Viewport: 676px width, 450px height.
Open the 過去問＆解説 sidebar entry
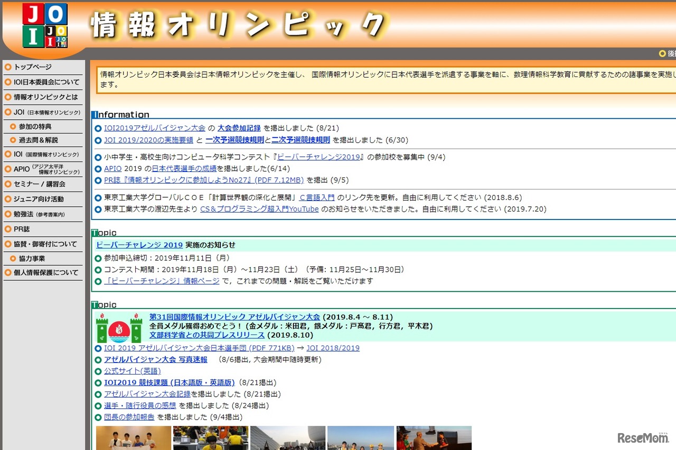(39, 141)
